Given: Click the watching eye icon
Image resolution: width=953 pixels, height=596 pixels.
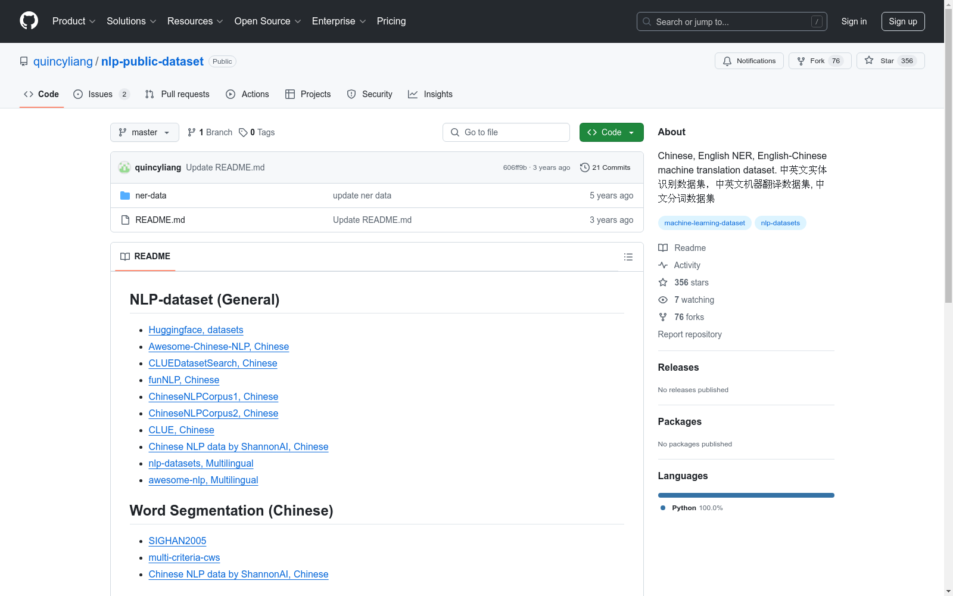Looking at the screenshot, I should (x=663, y=300).
